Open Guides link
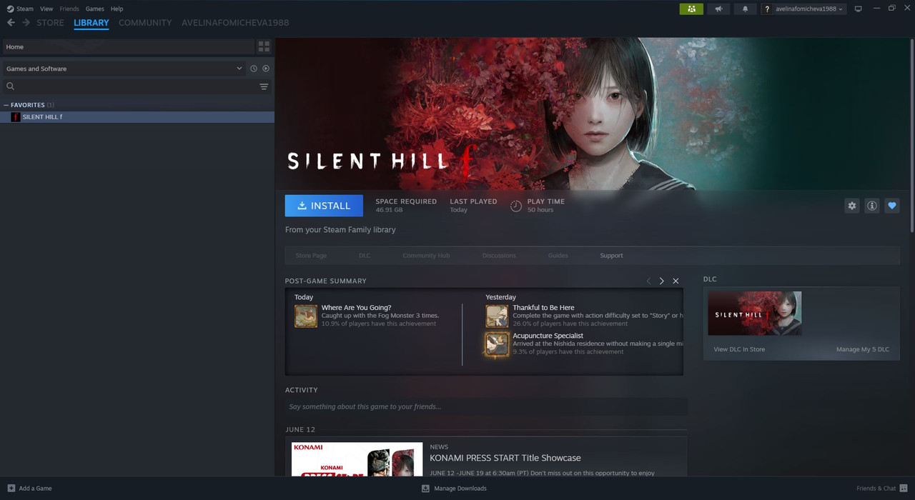Image resolution: width=915 pixels, height=500 pixels. 558,256
